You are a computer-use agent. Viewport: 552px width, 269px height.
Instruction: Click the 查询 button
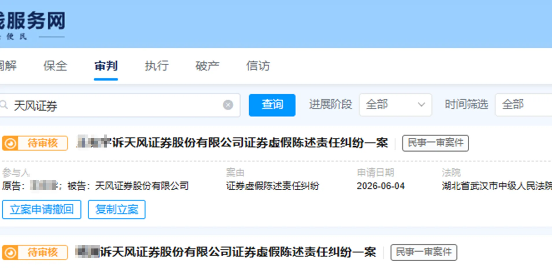tap(272, 105)
